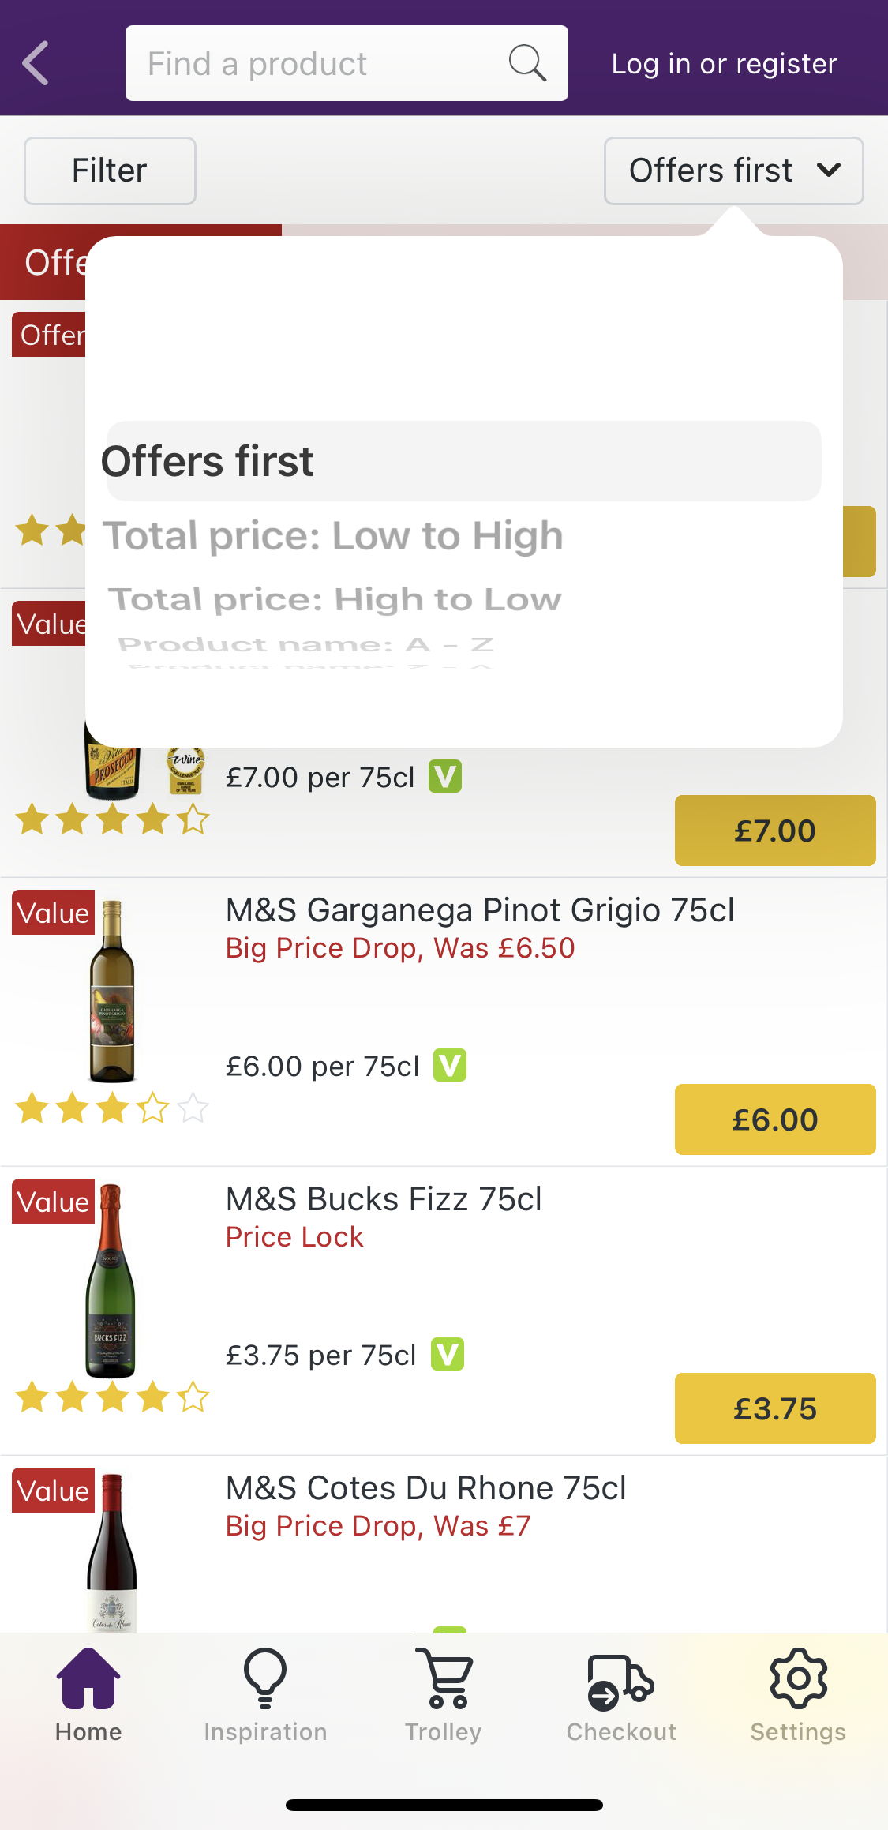Screen dimensions: 888x1830
Task: Go to Checkout van icon
Action: [621, 1694]
